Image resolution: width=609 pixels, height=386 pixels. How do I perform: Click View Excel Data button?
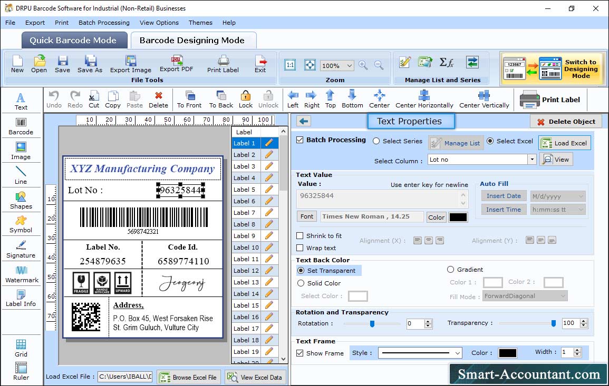pos(255,377)
